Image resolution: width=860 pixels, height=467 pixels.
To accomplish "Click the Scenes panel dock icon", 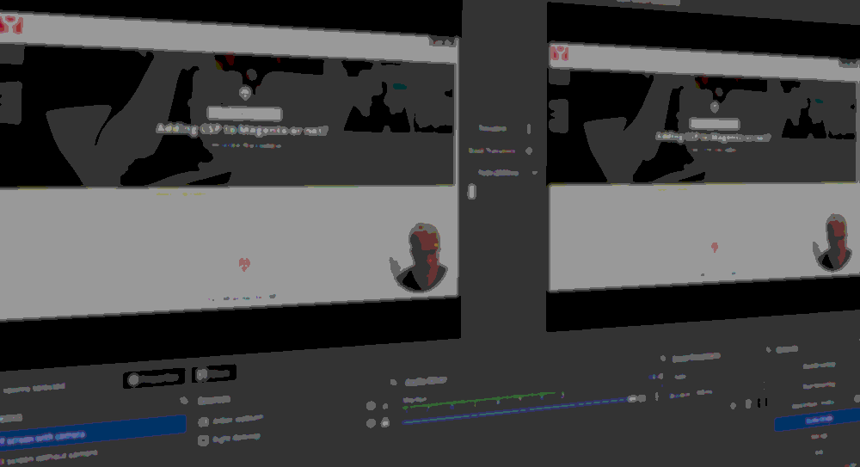I will click(183, 400).
